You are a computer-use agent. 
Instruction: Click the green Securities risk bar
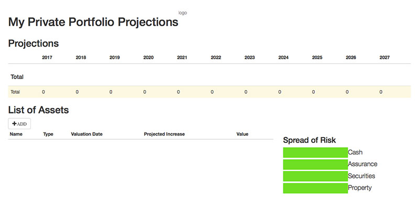(315, 176)
